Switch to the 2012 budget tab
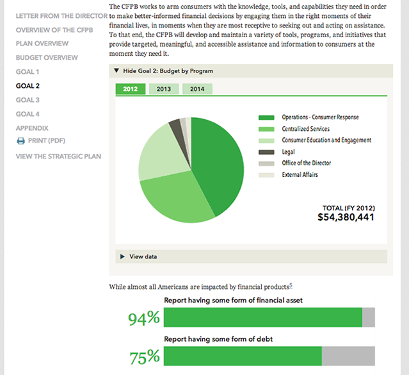Screen dimensions: 409x375 (x=131, y=89)
